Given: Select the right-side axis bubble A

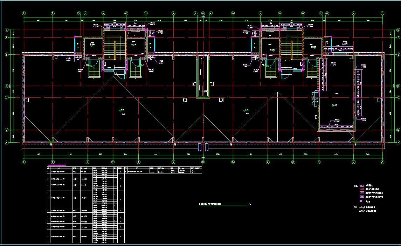Looking at the screenshot, I should point(398,142).
